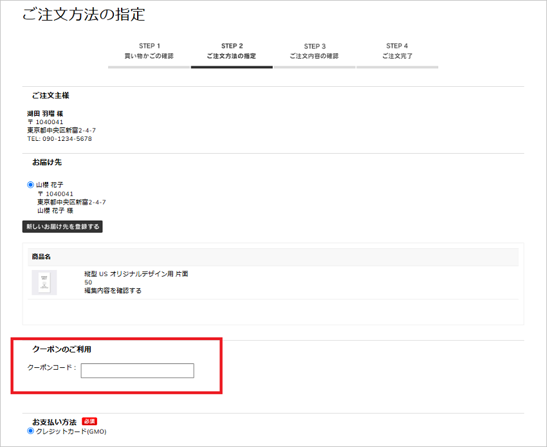Click the STEP 4 ご注文完了 tab
This screenshot has width=547, height=447.
[x=397, y=52]
